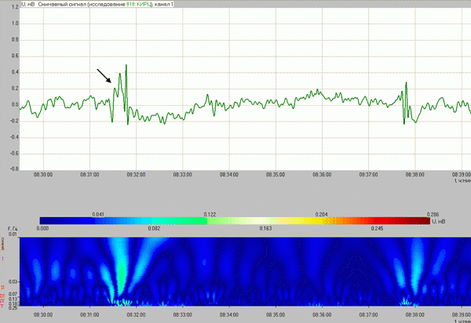Click 08:33:00 tick under the signal chart
471x323 pixels.
coord(183,175)
